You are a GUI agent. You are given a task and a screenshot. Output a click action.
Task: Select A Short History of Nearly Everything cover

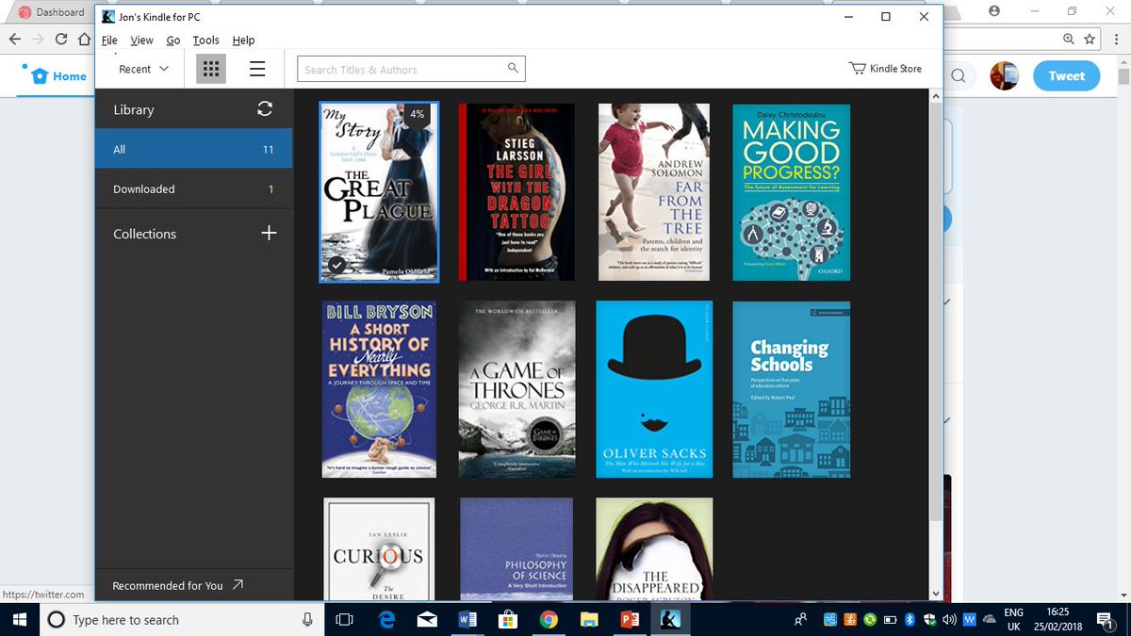pyautogui.click(x=378, y=390)
